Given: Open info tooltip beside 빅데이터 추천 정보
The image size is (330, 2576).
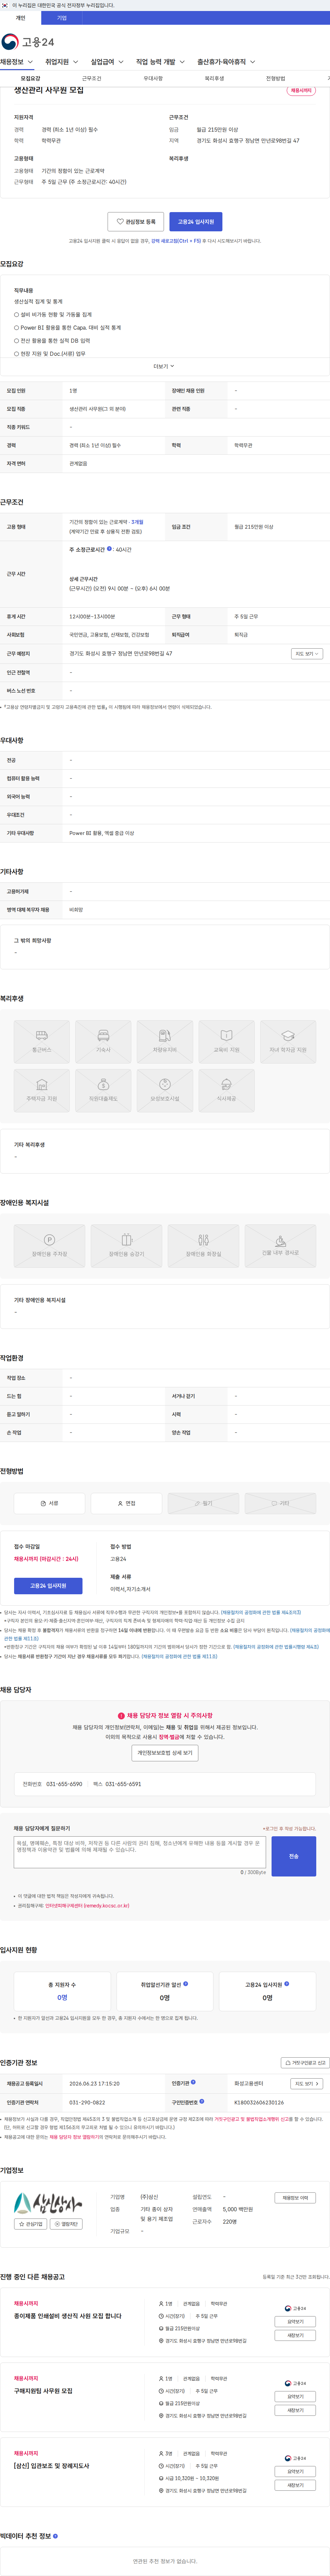Looking at the screenshot, I should tap(55, 2536).
